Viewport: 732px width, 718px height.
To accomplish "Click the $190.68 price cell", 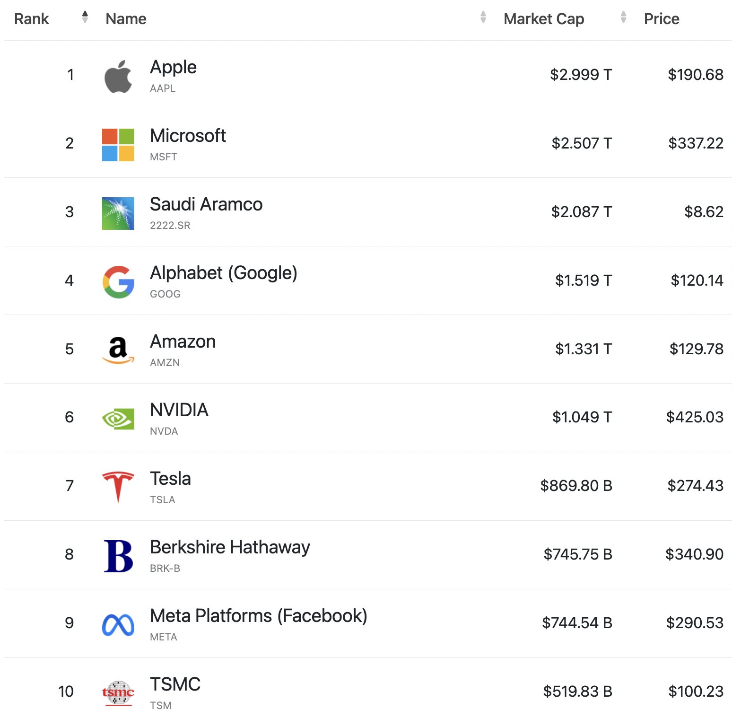I will point(696,75).
